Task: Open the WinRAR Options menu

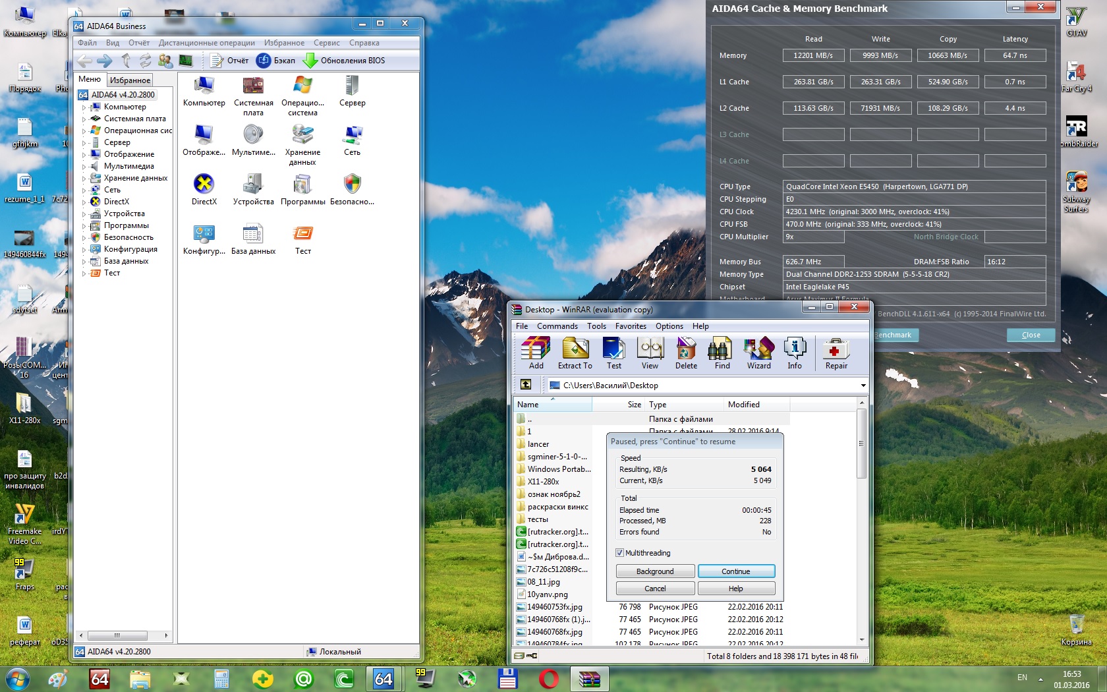Action: (669, 326)
